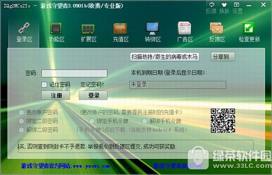Select the 解绑二级密码 radio button
Image resolution: width=272 pixels, height=175 pixels.
pyautogui.click(x=21, y=130)
